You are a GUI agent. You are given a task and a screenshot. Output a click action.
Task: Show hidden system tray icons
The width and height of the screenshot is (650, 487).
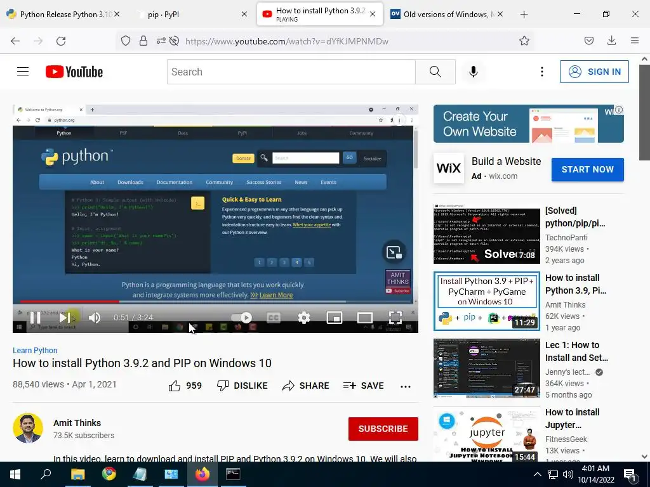pos(537,474)
